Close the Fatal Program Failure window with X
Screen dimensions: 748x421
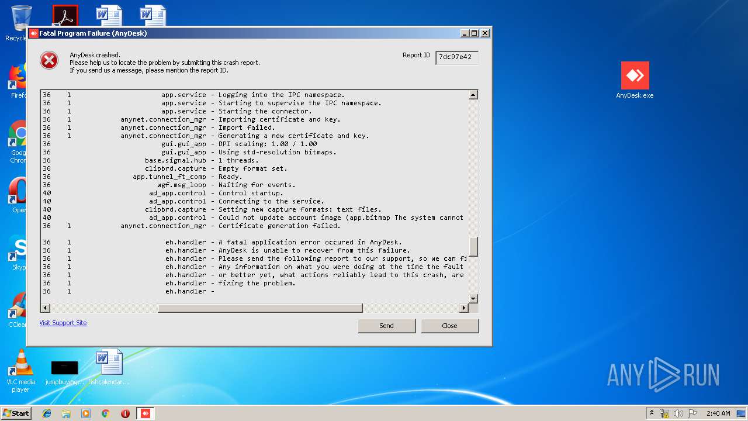pos(484,33)
